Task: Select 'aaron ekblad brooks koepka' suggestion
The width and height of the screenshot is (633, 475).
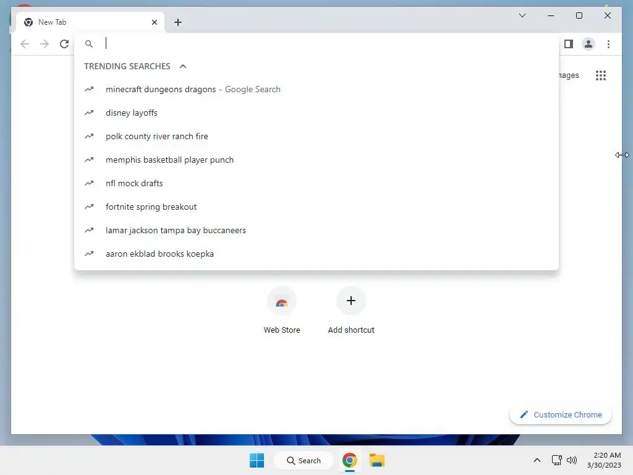Action: 316,254
